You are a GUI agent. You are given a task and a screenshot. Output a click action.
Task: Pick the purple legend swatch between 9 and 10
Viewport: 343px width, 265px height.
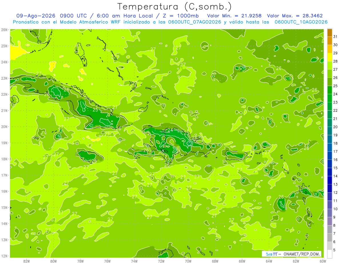point(330,213)
